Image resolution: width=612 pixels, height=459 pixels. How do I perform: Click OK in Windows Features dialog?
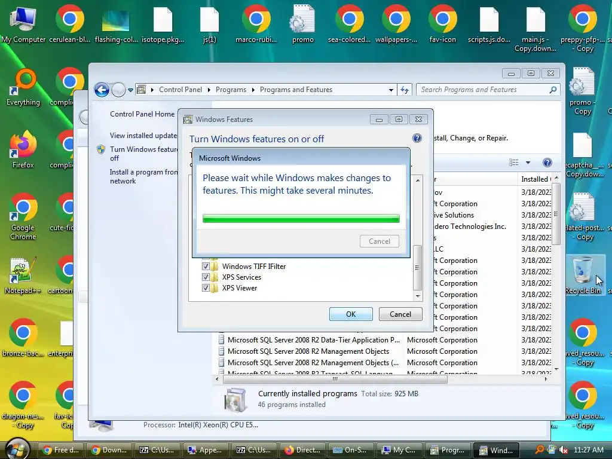click(x=351, y=314)
